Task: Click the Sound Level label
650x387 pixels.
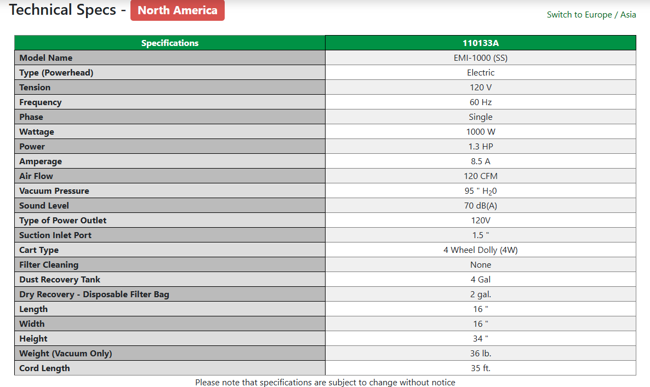Action: tap(44, 206)
